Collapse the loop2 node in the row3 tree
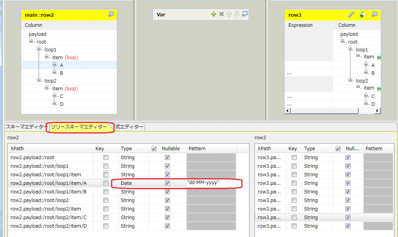The width and height of the screenshot is (398, 237). coord(350,80)
